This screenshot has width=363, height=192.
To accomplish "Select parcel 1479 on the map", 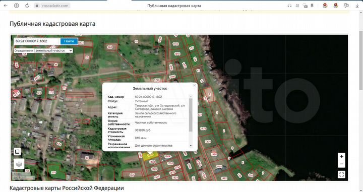I will pos(208,142).
